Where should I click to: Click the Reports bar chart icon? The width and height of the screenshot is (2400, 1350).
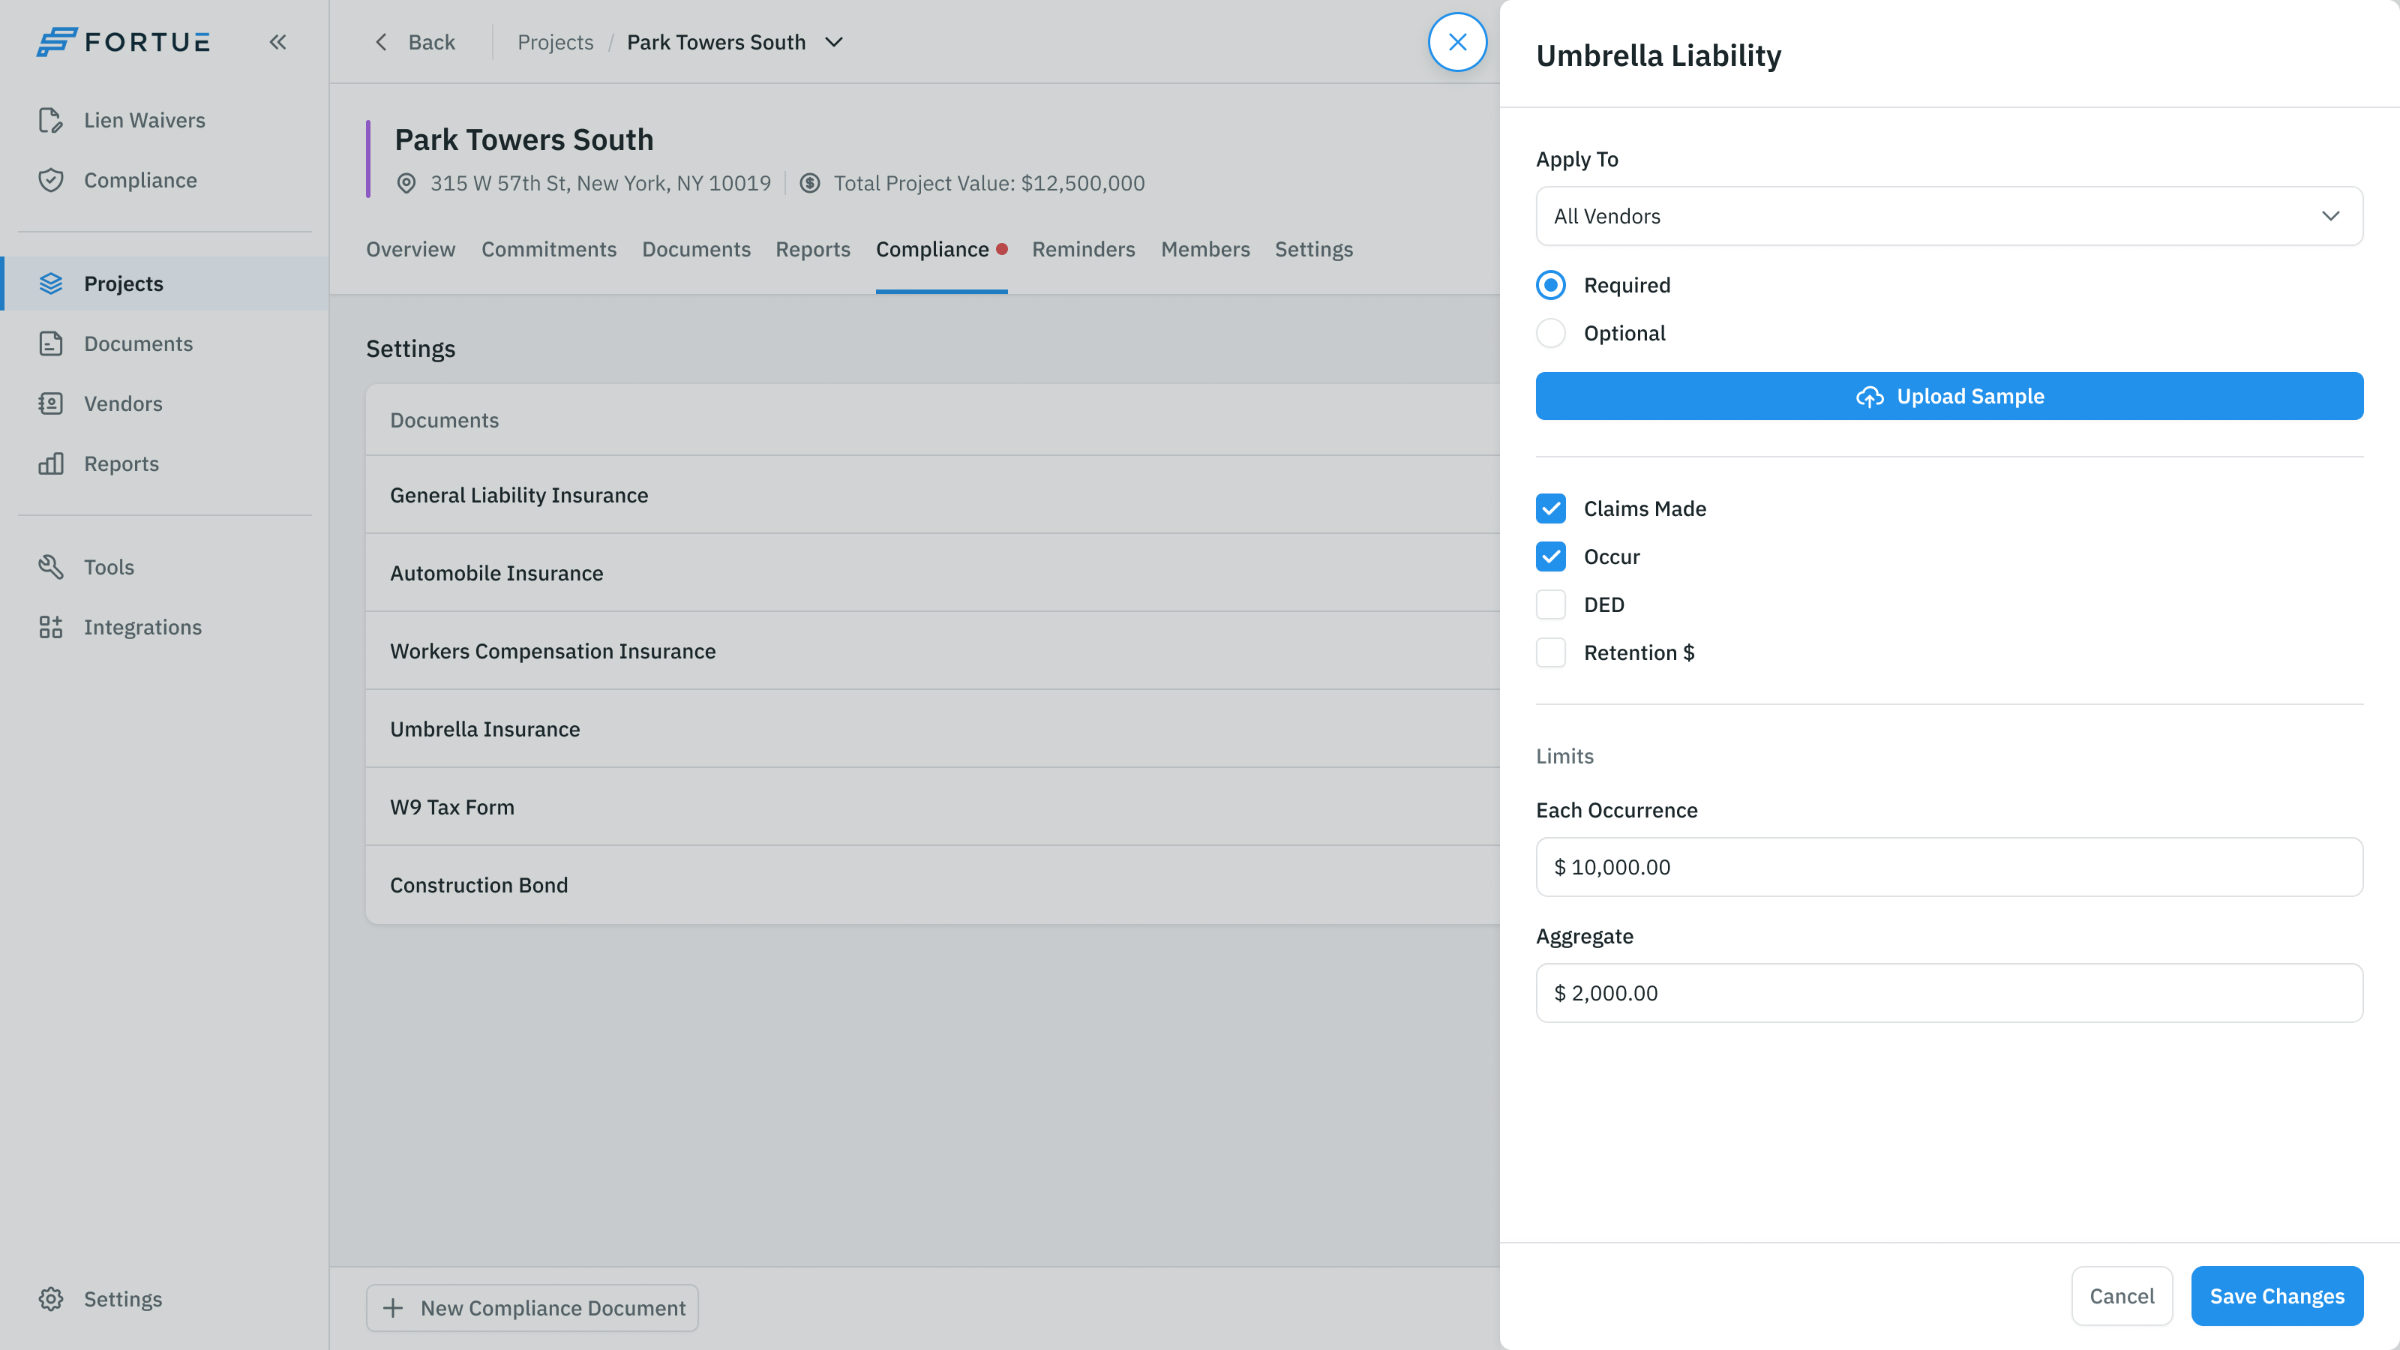[x=50, y=464]
